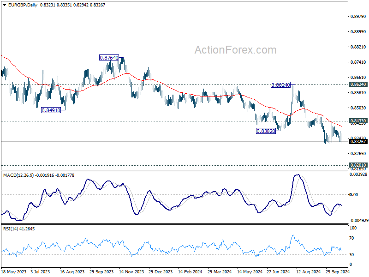369x277 pixels.
Task: Click the 25 Sep 2024 date label
Action: coord(338,272)
